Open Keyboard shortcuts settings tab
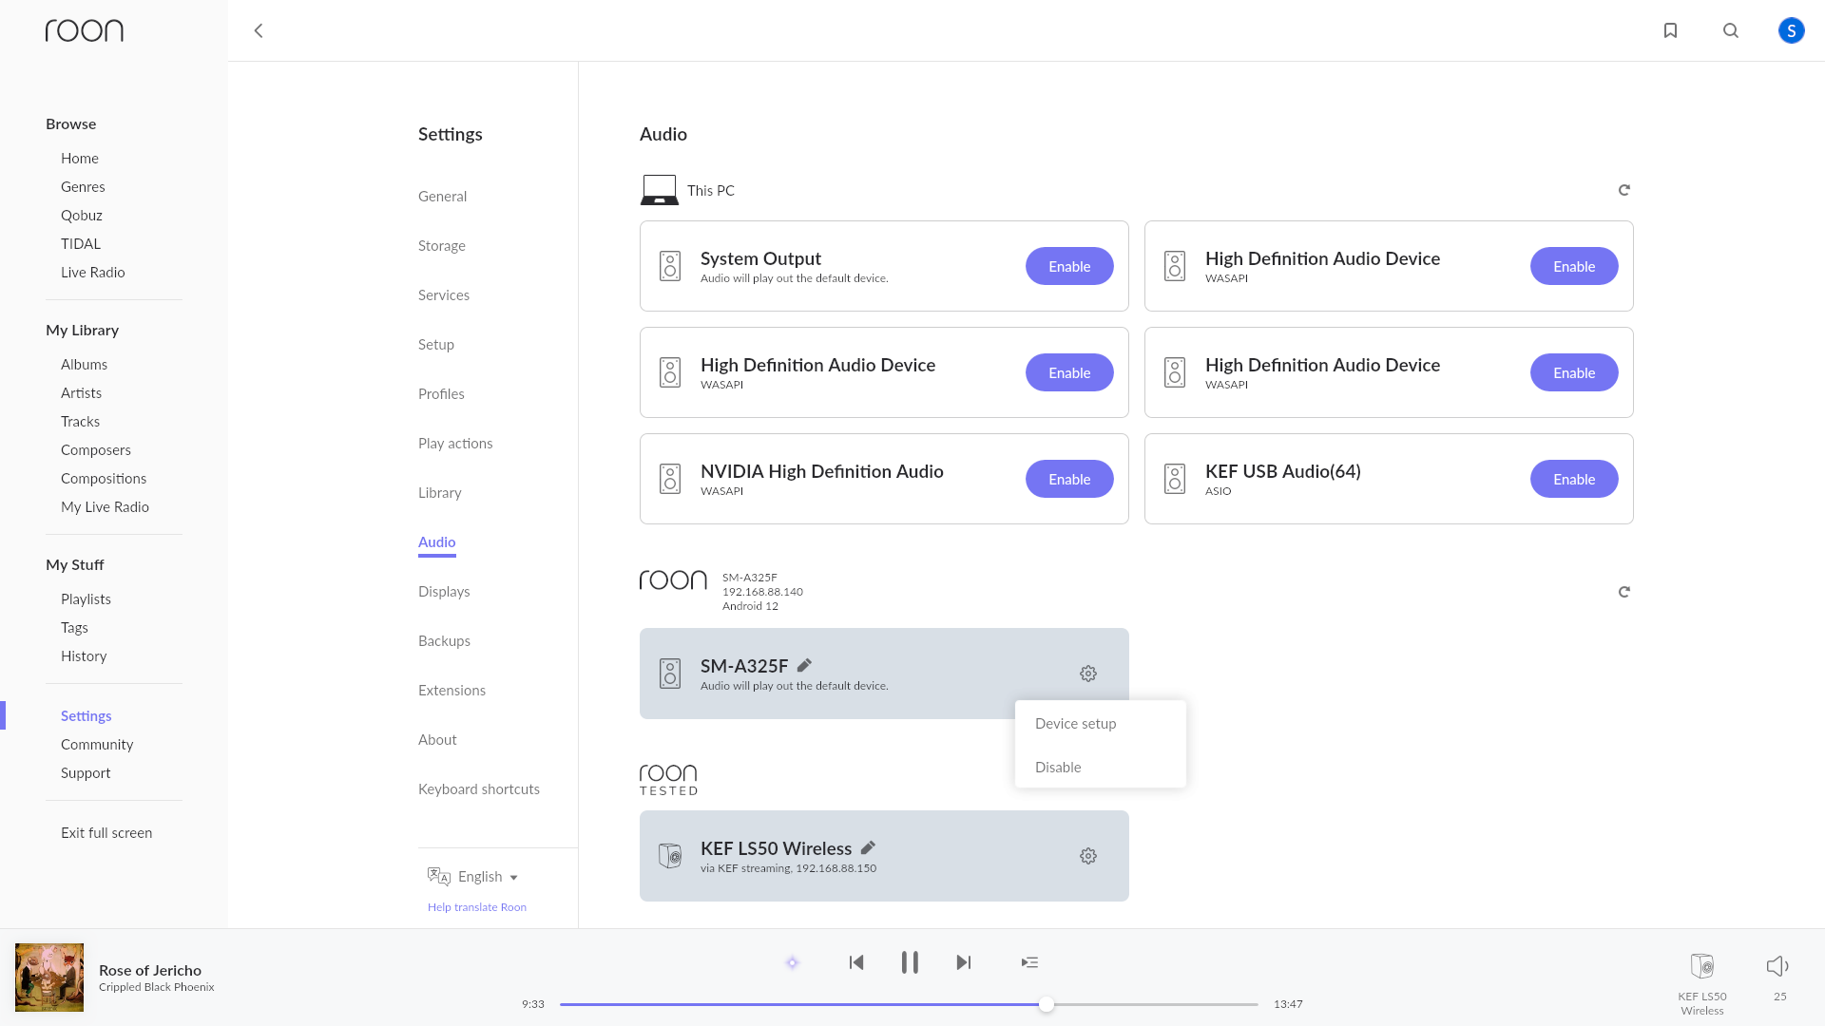 click(x=479, y=788)
